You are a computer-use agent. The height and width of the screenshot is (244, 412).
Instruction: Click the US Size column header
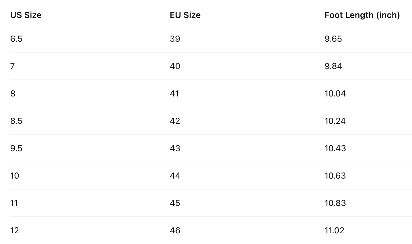(x=26, y=15)
